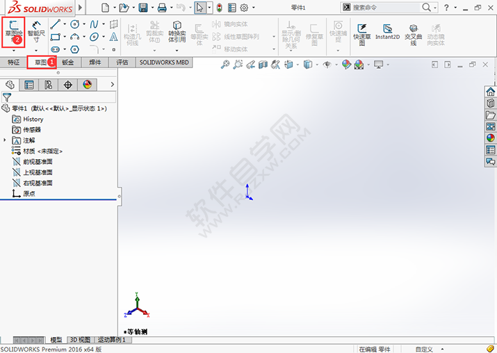The height and width of the screenshot is (353, 497).
Task: Select the Ellipse sketch tool
Action: click(x=94, y=37)
